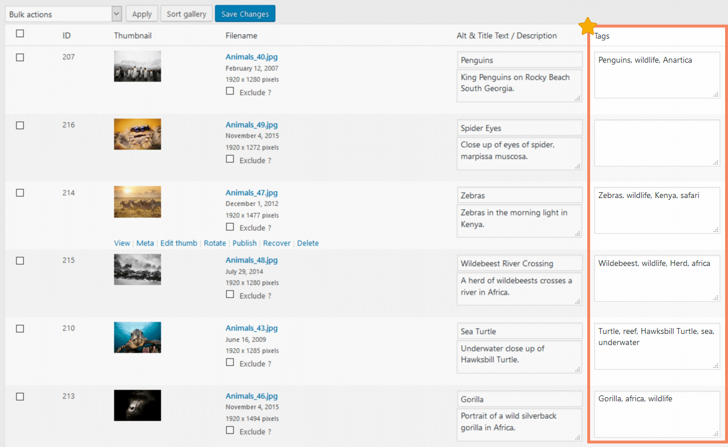The width and height of the screenshot is (728, 447).
Task: Open the Animals_40.jpg file link
Action: point(252,57)
